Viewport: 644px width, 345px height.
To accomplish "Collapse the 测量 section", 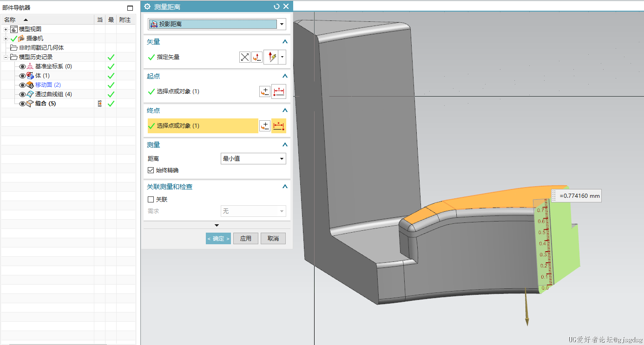I will coord(285,145).
